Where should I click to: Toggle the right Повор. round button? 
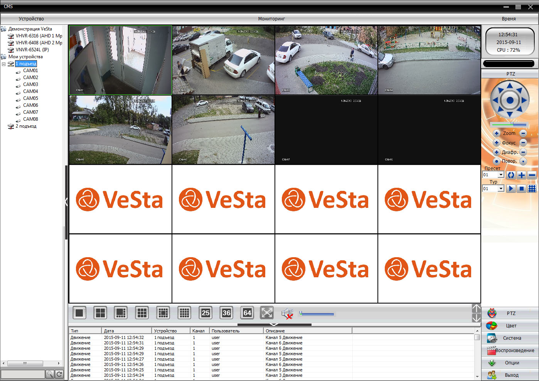523,161
